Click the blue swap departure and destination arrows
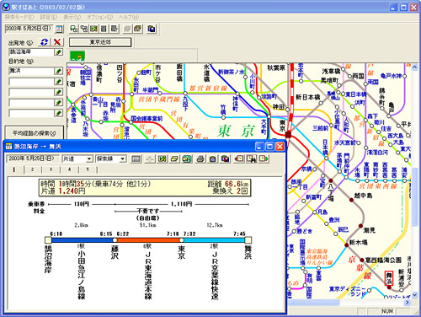 44,42
